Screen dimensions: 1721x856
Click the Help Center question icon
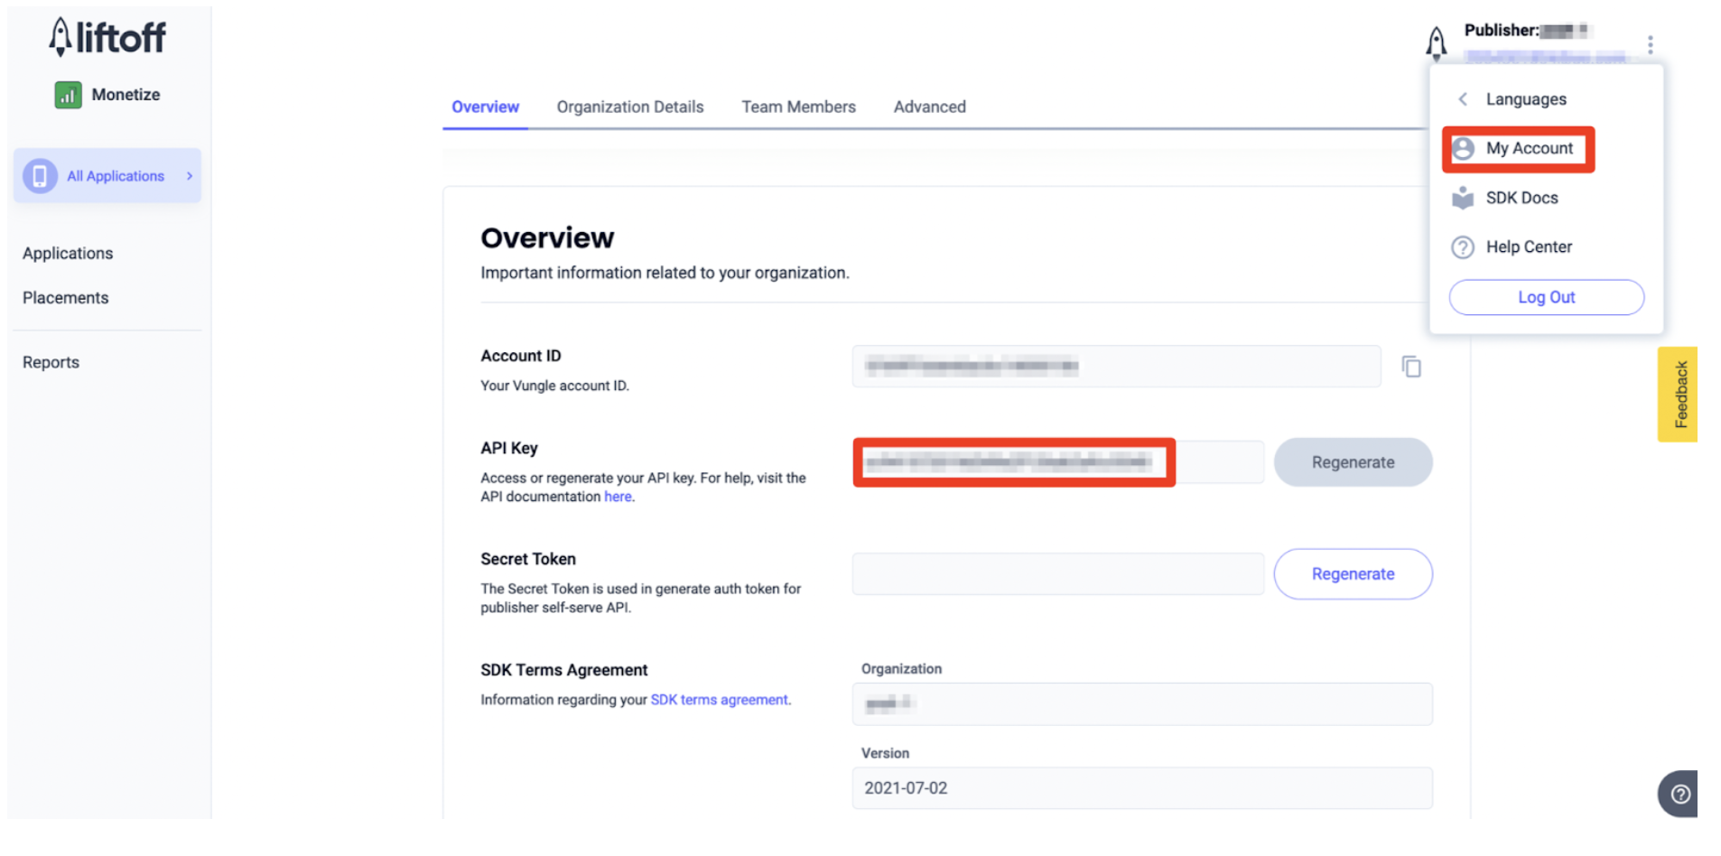(x=1463, y=247)
